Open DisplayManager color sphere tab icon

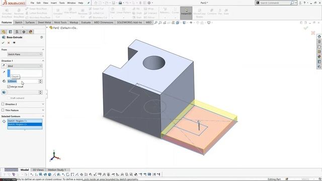[31, 32]
